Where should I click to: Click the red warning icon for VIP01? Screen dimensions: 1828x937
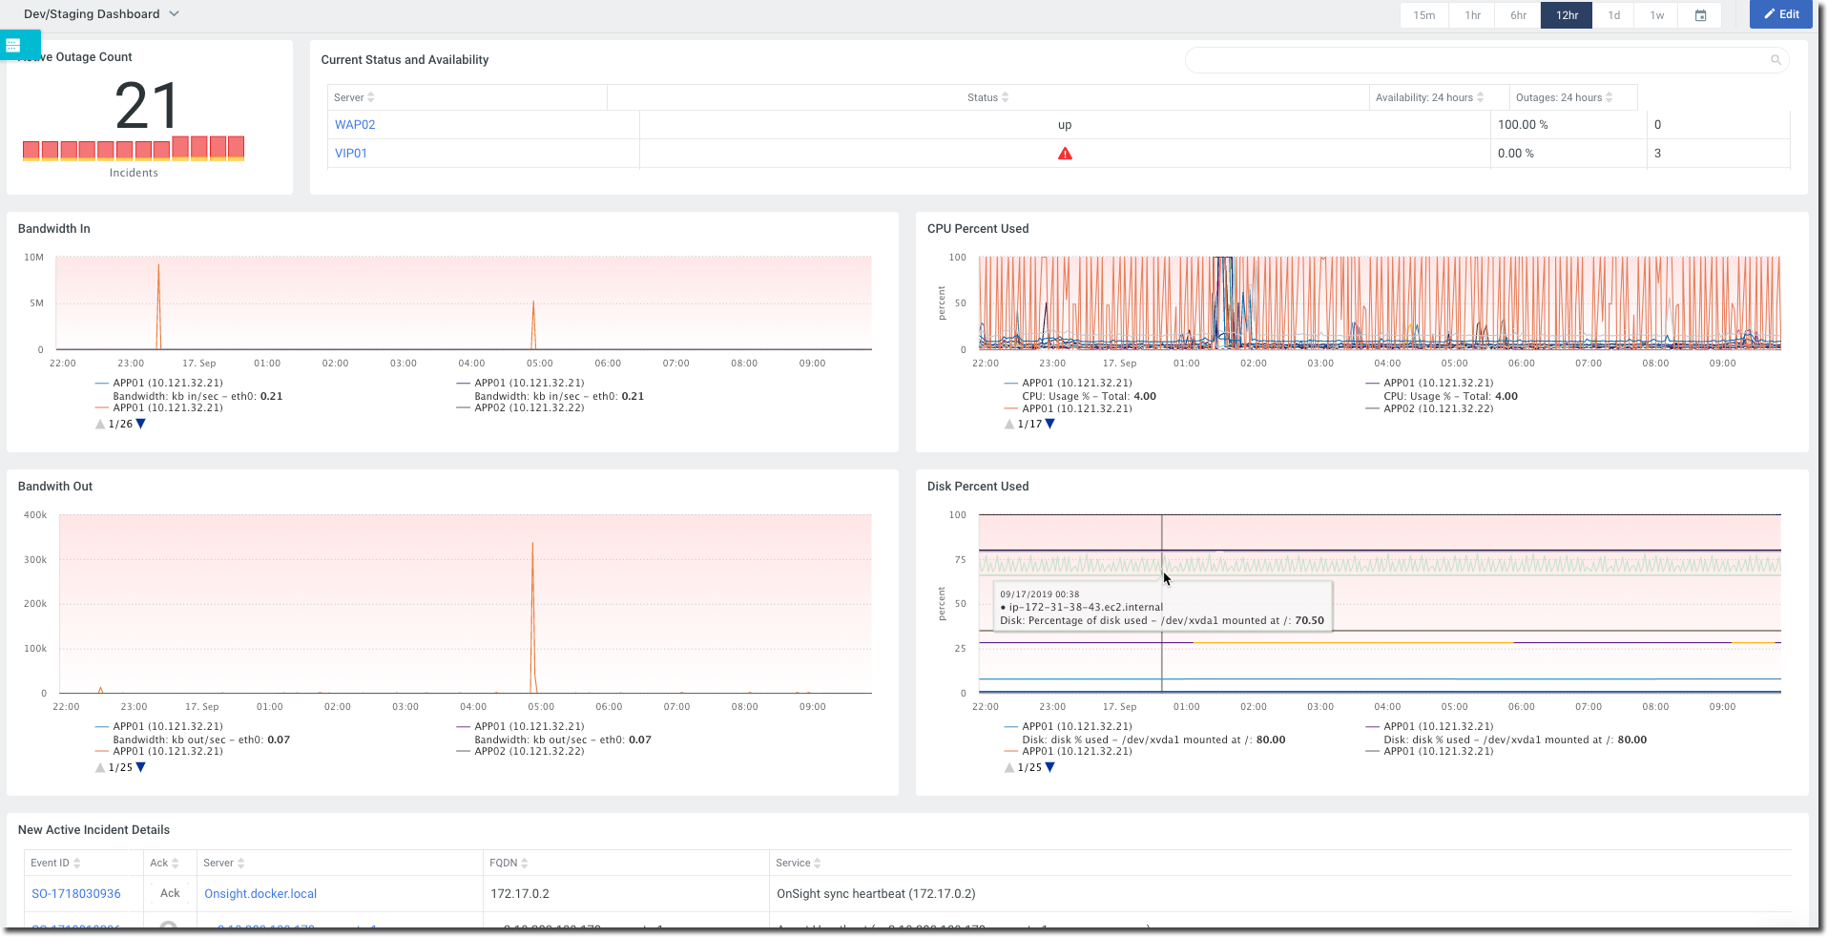[x=1065, y=154]
